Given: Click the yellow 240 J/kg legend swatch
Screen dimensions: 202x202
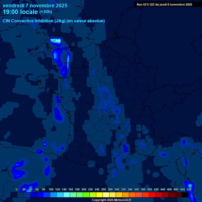Looking at the screenshot, I should tap(99, 195).
